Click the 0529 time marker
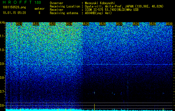175x111 pixels. [x=152, y=24]
